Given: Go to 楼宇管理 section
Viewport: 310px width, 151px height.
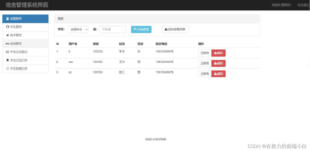Looking at the screenshot, I should coord(25,35).
